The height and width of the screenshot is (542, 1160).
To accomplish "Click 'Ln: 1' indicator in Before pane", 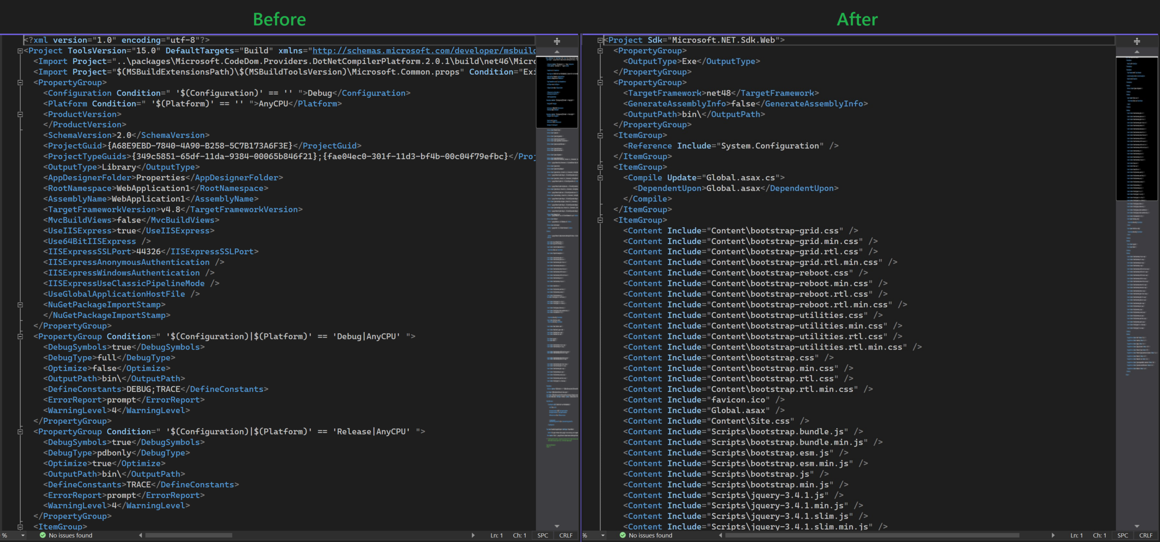I will click(496, 536).
